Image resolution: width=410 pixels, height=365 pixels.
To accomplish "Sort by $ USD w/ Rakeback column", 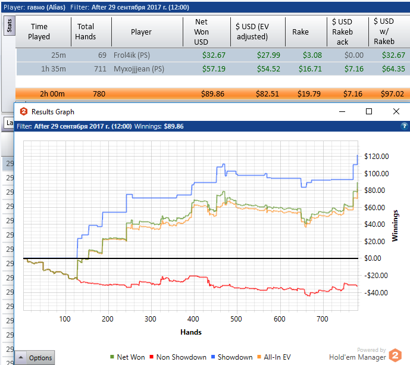I will pyautogui.click(x=384, y=31).
